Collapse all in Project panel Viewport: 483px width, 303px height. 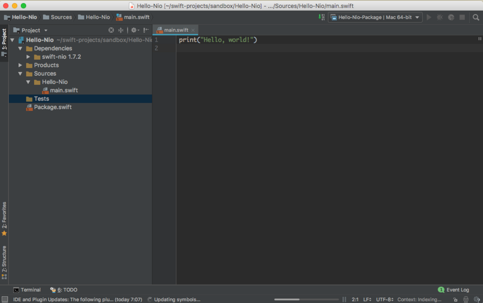121,30
